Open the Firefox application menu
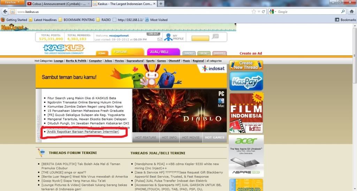The image size is (357, 191). click(12, 2)
